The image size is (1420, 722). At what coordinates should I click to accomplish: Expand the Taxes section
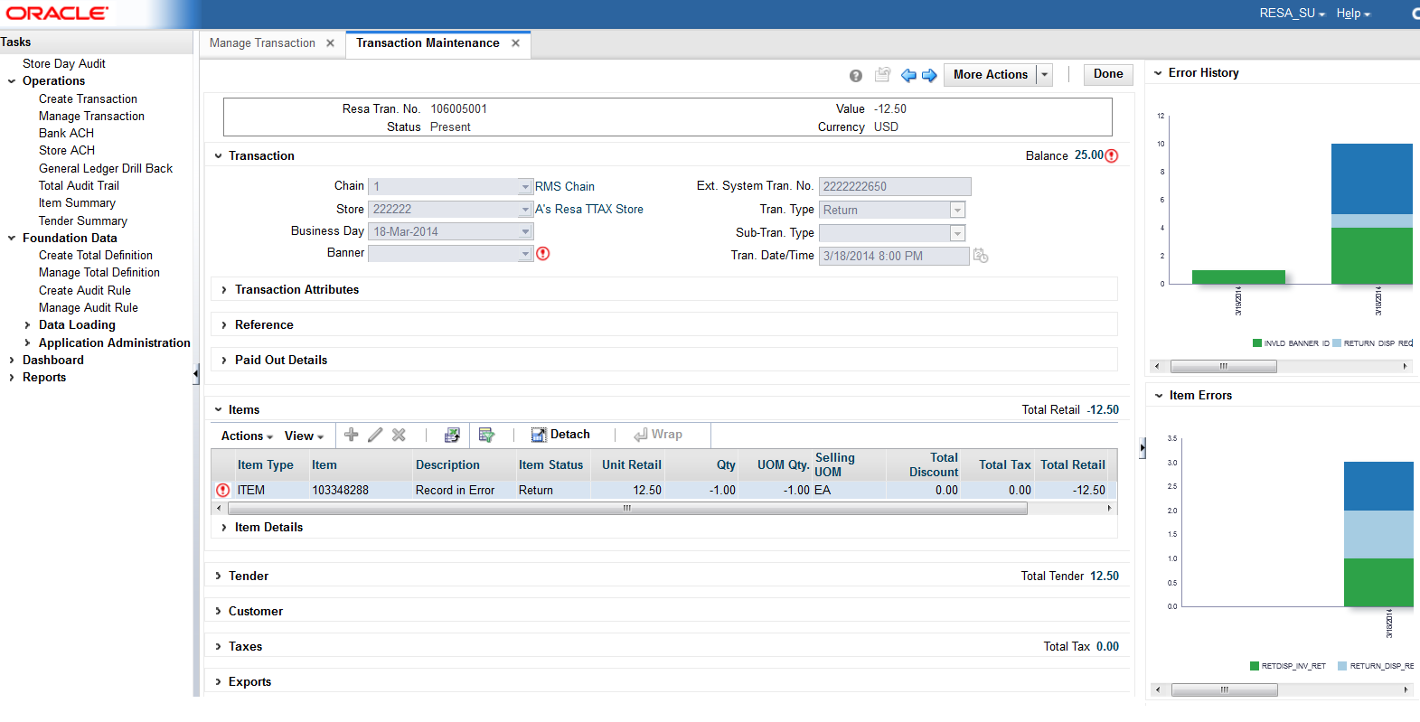click(218, 647)
